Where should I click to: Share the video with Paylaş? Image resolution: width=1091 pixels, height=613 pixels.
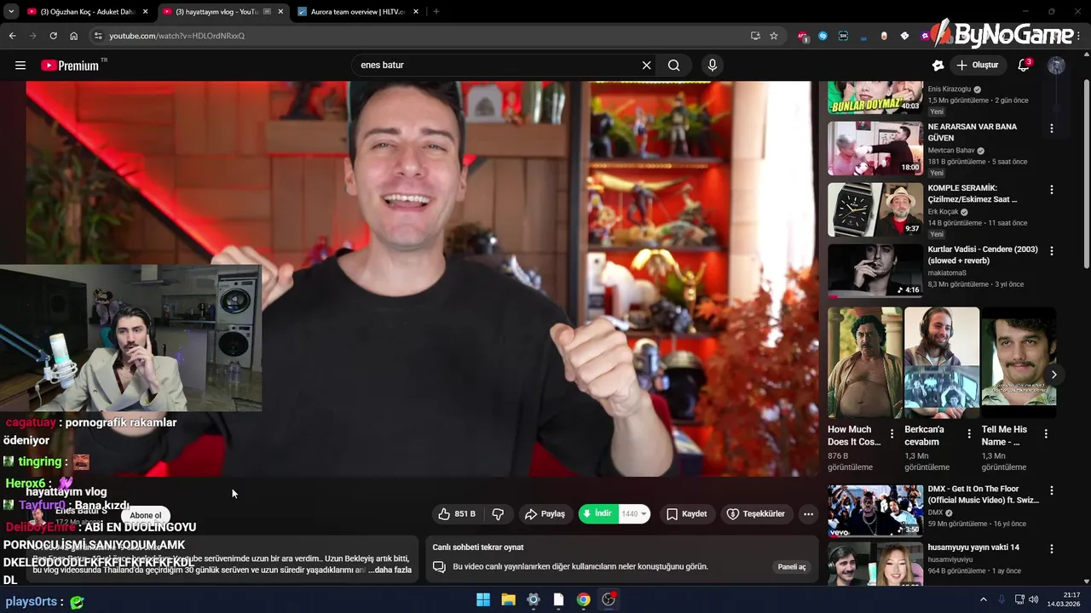point(545,514)
